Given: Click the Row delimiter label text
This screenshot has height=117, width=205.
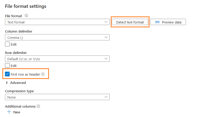Looking at the screenshot, I should pos(16,53).
